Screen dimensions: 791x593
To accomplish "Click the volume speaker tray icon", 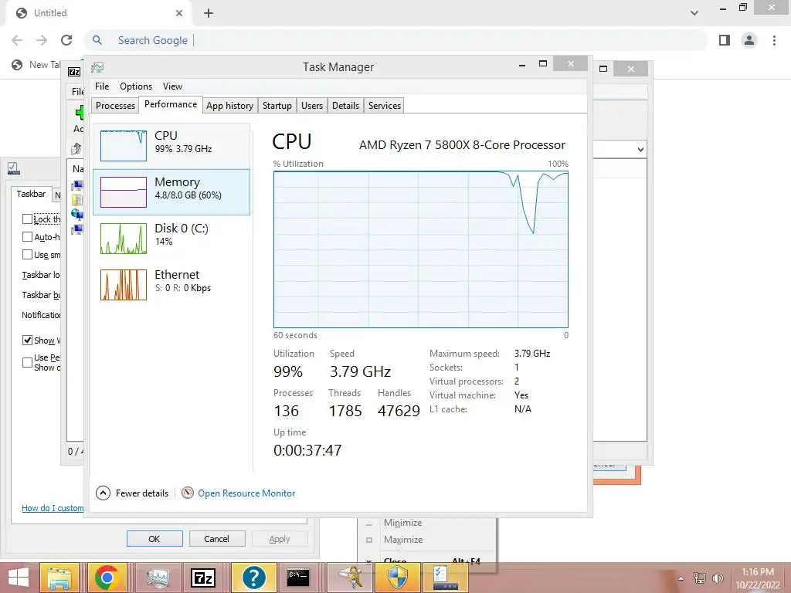I will coord(718,578).
